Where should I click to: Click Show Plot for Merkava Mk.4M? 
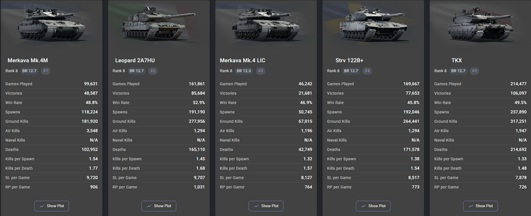click(x=52, y=206)
